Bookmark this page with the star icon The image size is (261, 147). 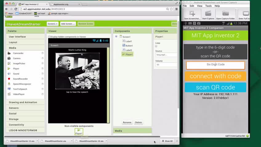coord(171,9)
